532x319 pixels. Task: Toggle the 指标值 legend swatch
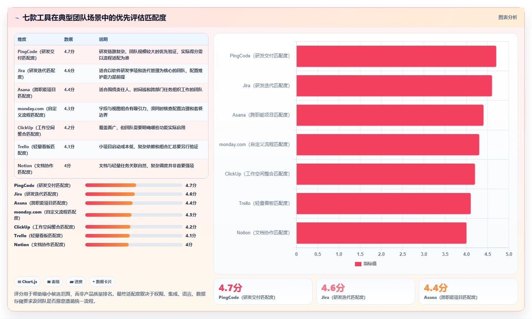pos(358,264)
